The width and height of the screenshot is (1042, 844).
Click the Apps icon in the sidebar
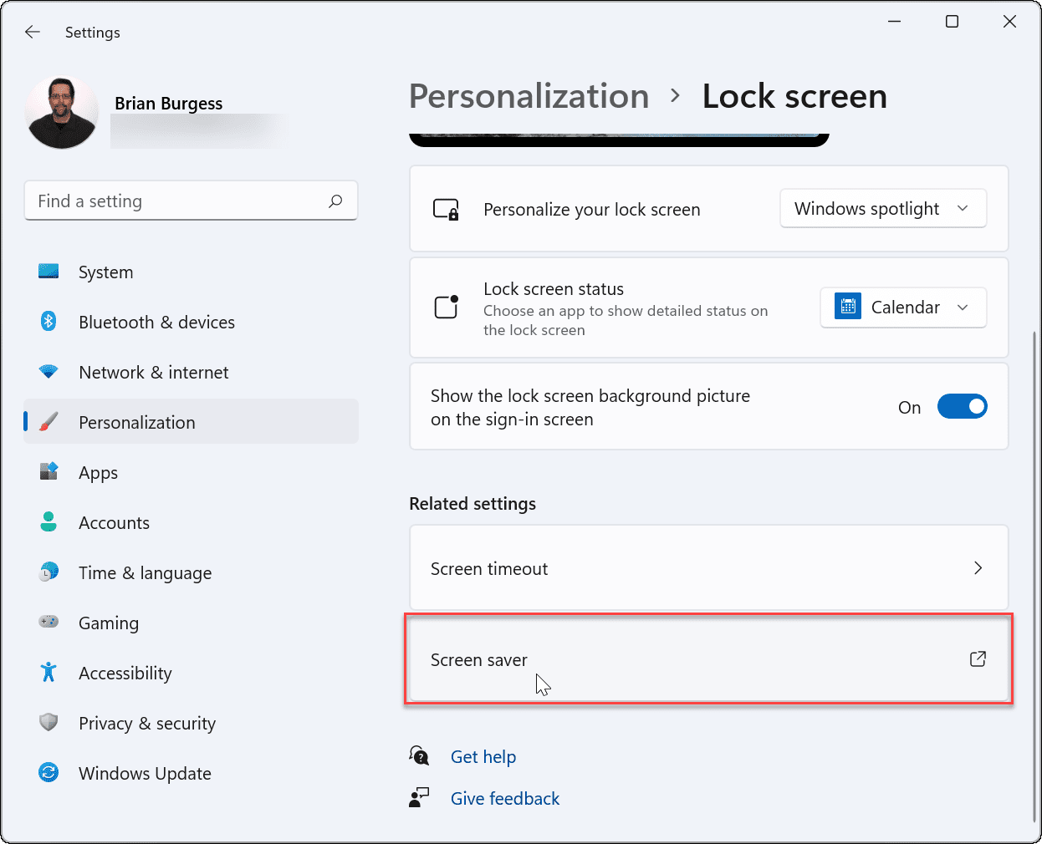(49, 472)
